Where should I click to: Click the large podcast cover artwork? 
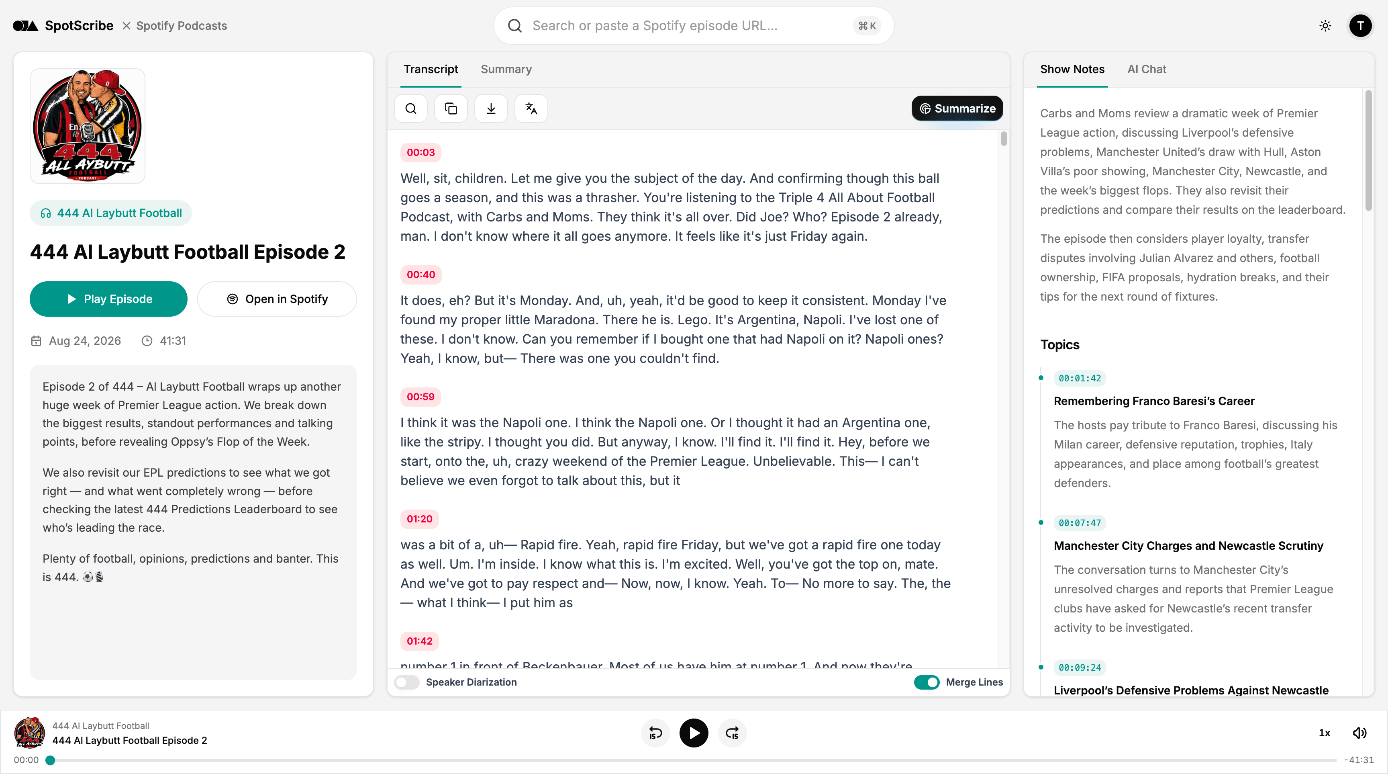(87, 126)
